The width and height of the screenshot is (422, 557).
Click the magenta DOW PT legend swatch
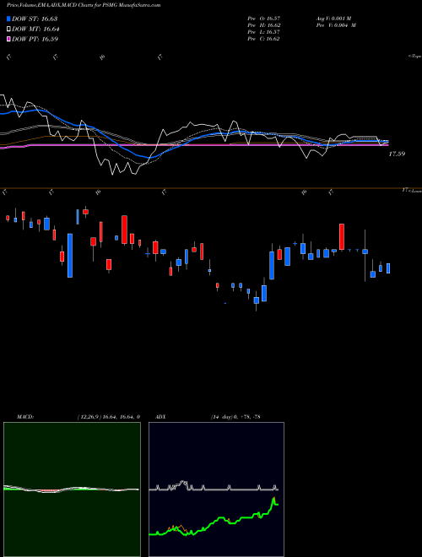coord(8,39)
